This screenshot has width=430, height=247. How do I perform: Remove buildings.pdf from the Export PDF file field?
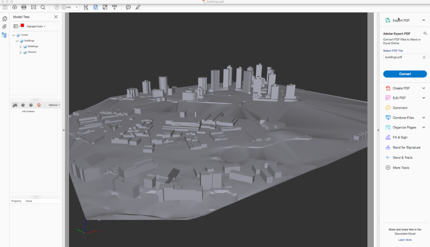coord(424,57)
